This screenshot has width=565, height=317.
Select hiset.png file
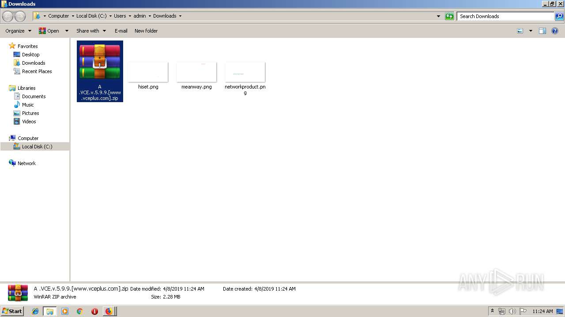[x=148, y=76]
